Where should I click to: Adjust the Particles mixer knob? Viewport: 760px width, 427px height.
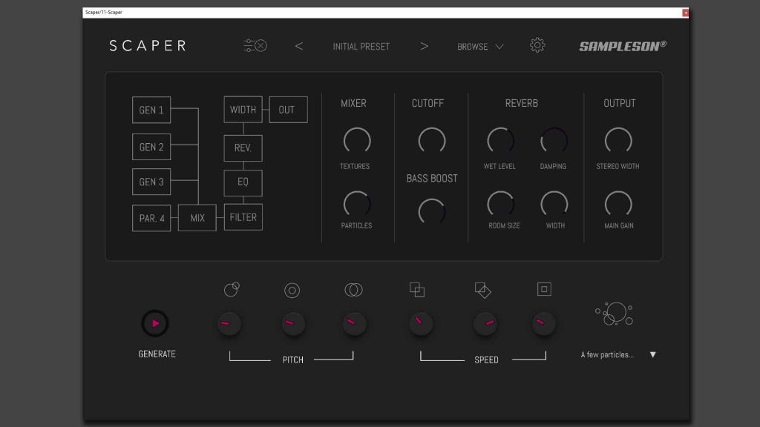pyautogui.click(x=357, y=204)
